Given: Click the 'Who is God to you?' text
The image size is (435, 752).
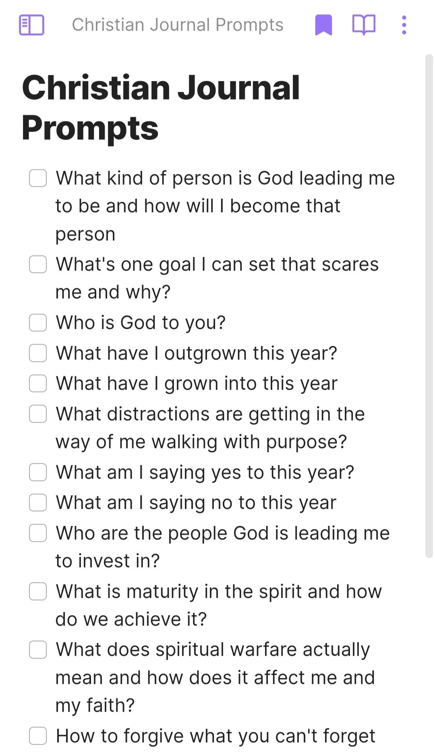Looking at the screenshot, I should (141, 322).
